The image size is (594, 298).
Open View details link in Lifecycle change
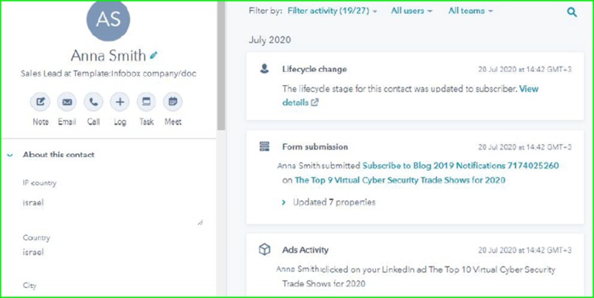410,95
